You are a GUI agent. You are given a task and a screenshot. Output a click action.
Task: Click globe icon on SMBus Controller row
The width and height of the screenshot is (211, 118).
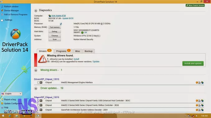[x=202, y=105]
